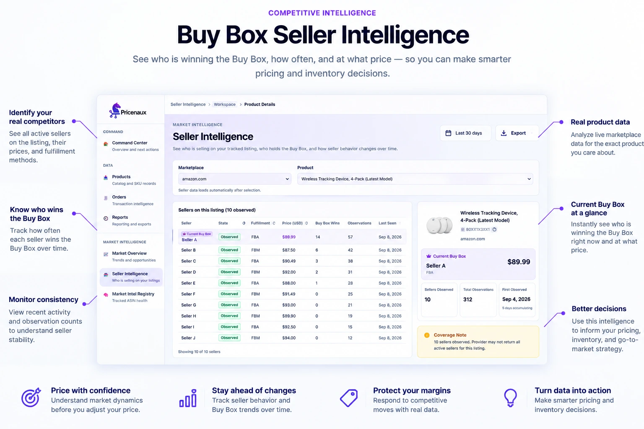The image size is (644, 429).
Task: Click the State column sort icon
Action: 244,223
